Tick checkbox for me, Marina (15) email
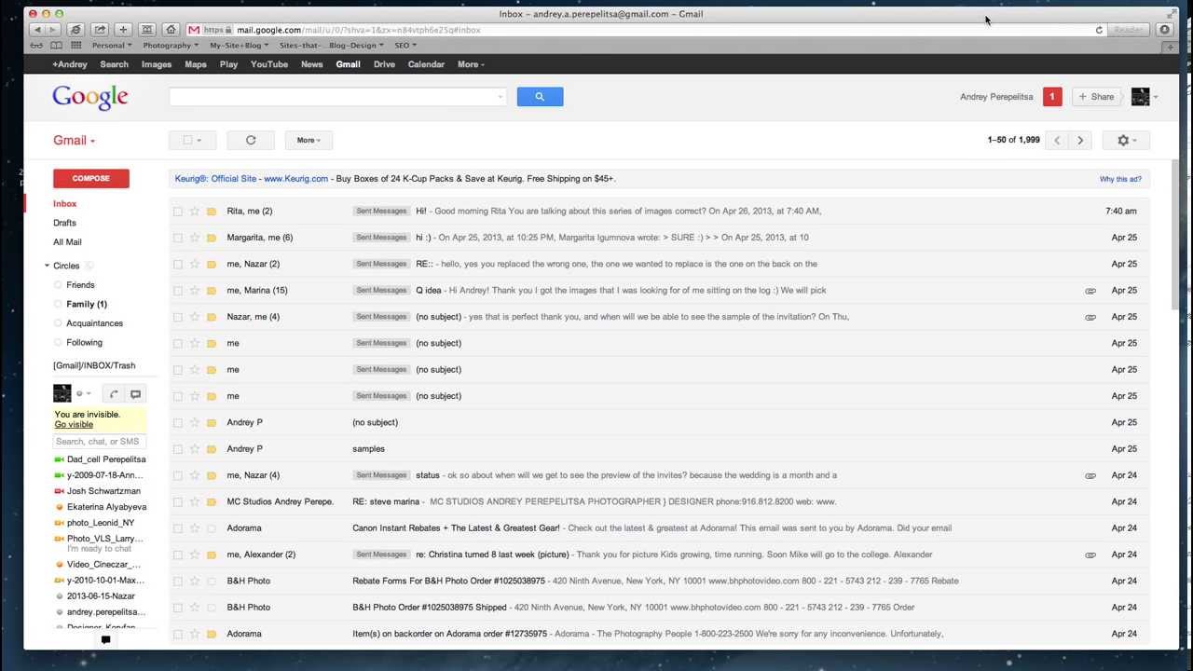Image resolution: width=1193 pixels, height=671 pixels. click(x=178, y=291)
